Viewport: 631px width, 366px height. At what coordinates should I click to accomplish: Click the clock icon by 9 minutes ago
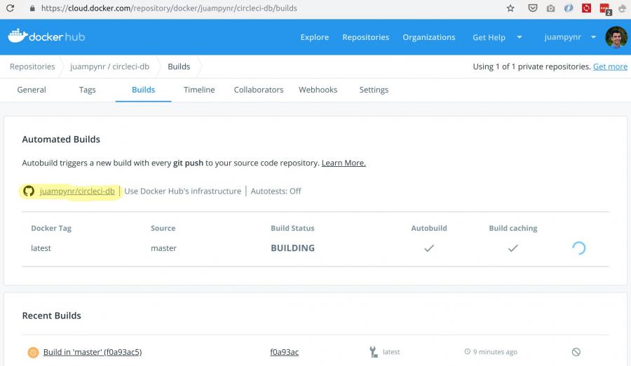pyautogui.click(x=467, y=351)
